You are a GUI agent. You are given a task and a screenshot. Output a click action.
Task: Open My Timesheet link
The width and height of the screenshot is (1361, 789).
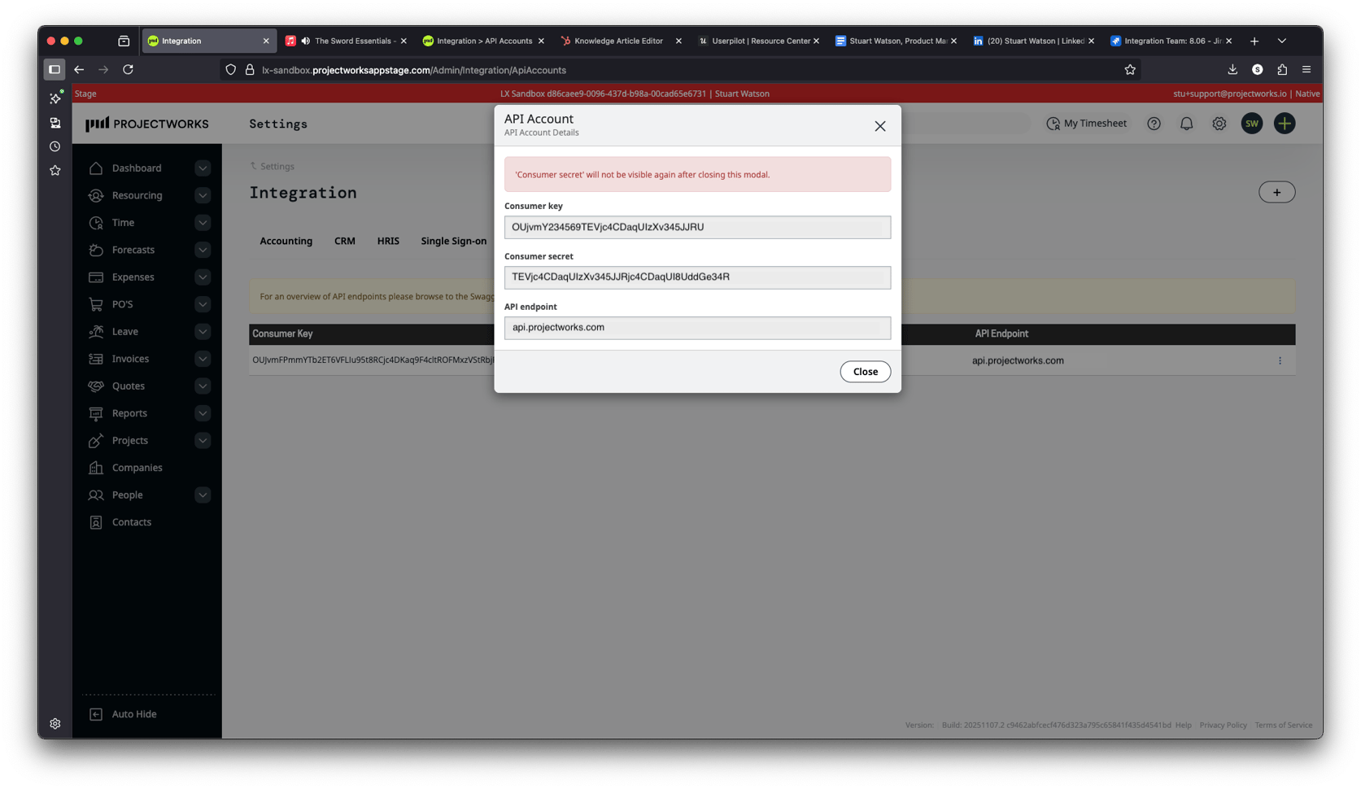point(1086,124)
